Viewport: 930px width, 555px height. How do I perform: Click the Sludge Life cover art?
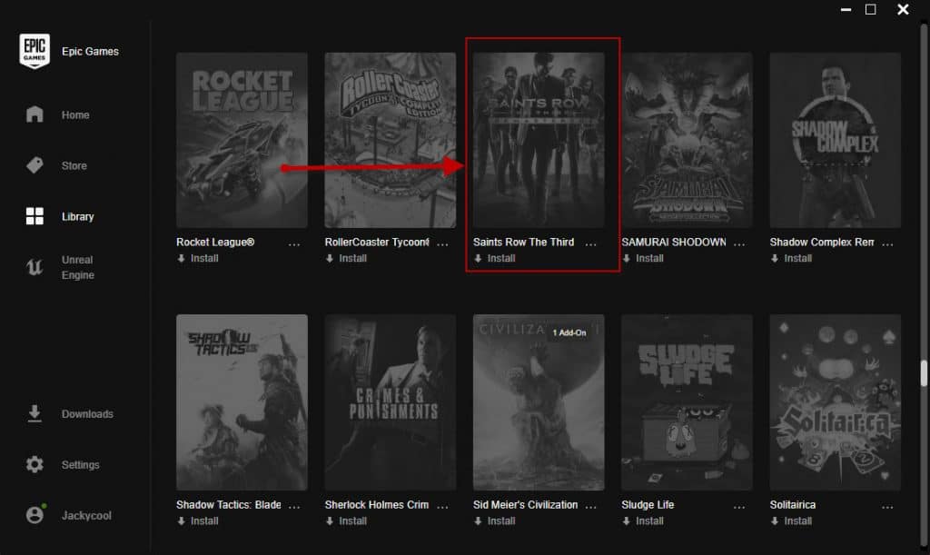coord(687,402)
